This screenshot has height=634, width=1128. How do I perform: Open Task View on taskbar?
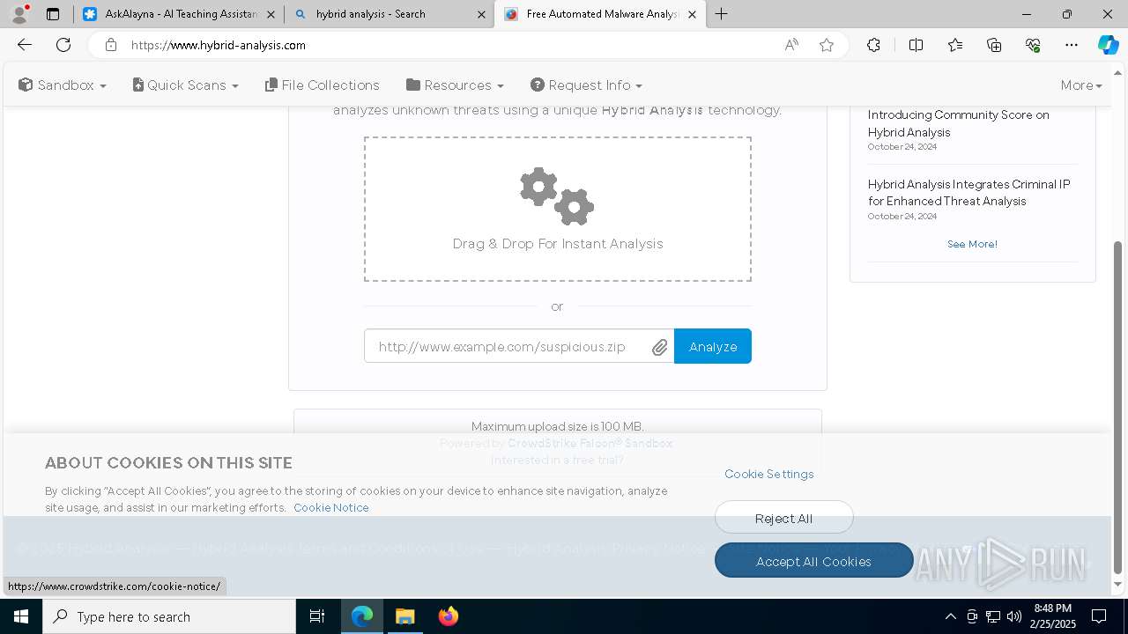pos(317,616)
